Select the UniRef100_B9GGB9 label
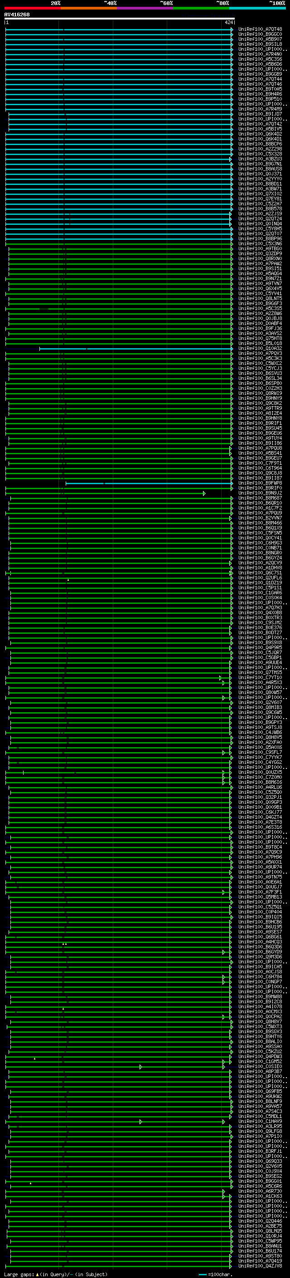This screenshot has width=290, height=1278. 260,74
